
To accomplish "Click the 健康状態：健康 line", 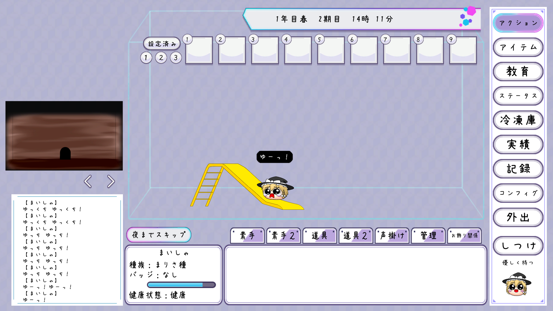I will pyautogui.click(x=157, y=295).
